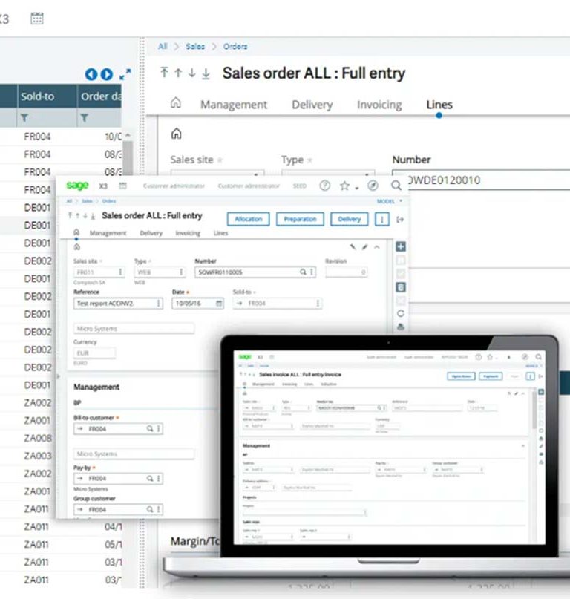Click the Number input field showing OWDE0120010
Screen dimensions: 570x599
click(489, 180)
